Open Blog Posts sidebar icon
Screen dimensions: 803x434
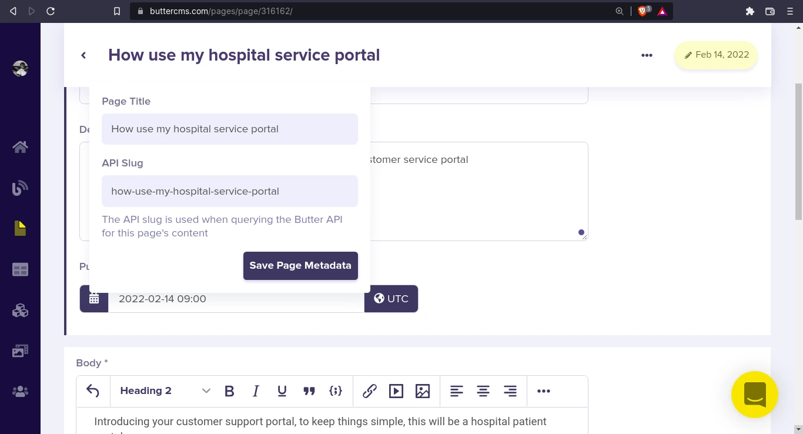coord(20,188)
